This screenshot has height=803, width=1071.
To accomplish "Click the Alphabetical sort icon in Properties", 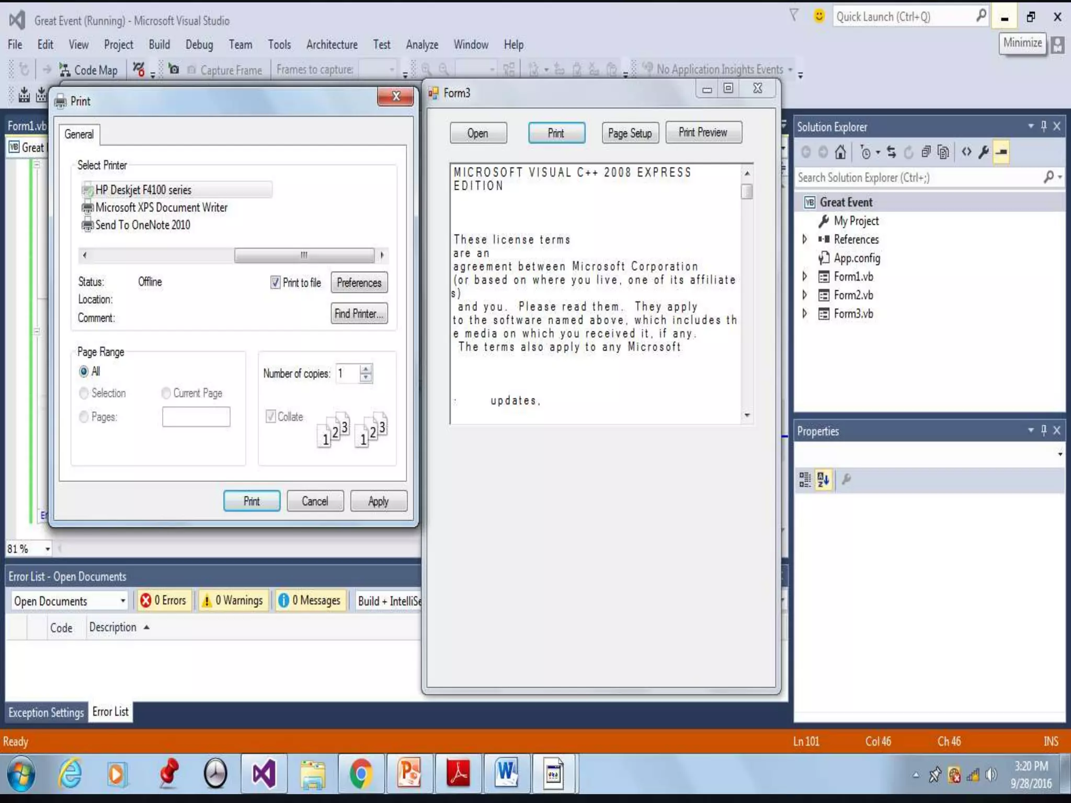I will [823, 479].
